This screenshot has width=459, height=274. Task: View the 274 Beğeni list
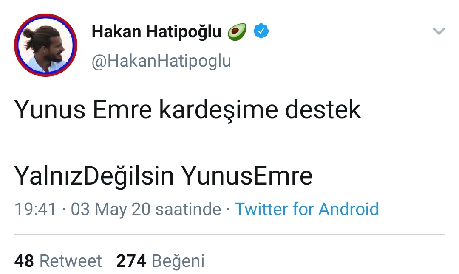tap(160, 261)
